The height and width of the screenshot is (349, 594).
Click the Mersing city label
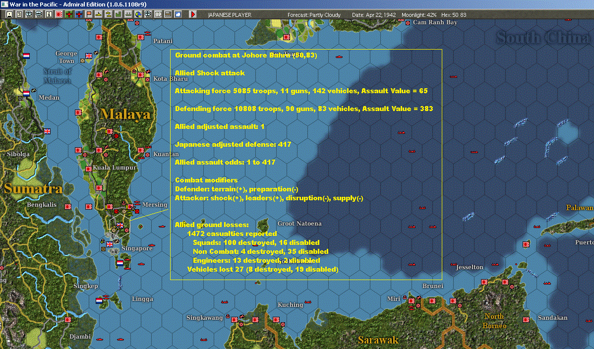(155, 205)
